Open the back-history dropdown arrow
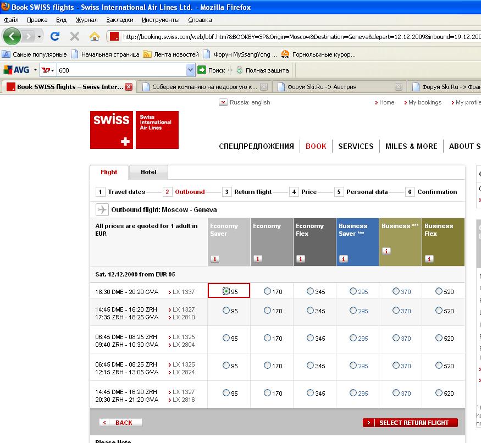This screenshot has height=443, width=481. [x=39, y=36]
